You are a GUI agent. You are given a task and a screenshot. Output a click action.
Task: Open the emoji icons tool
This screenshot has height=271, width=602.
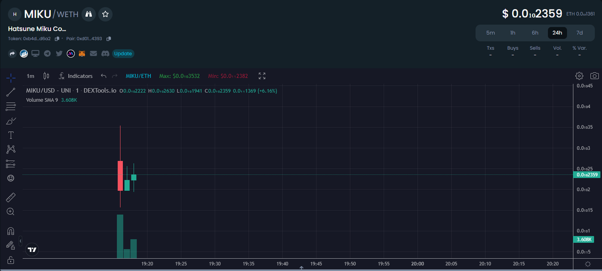[x=11, y=178]
